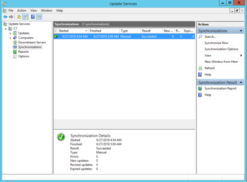Select the Options tree item
Viewport: 247px width, 182px height.
24,57
